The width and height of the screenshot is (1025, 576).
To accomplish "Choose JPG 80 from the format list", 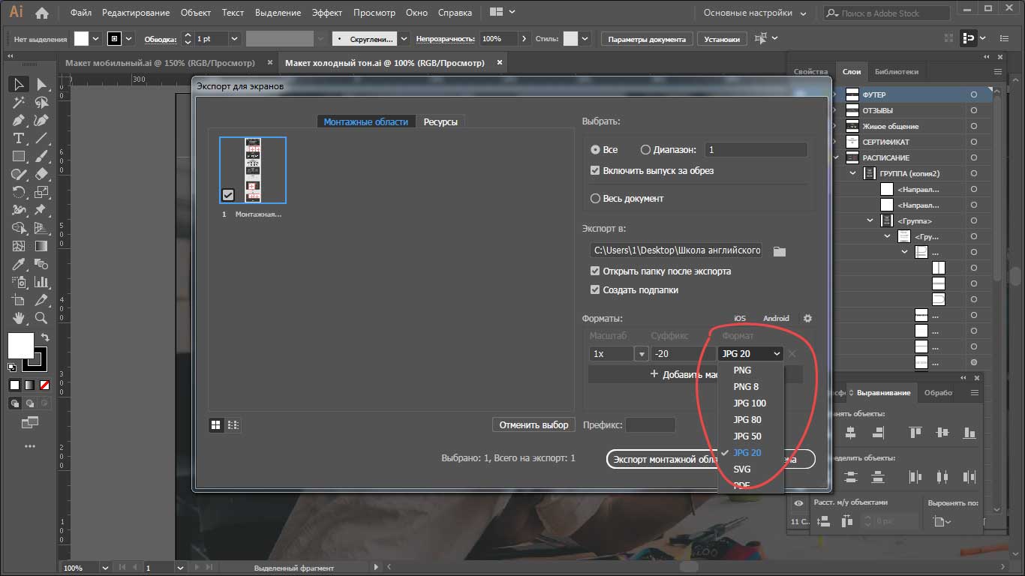I will [747, 420].
